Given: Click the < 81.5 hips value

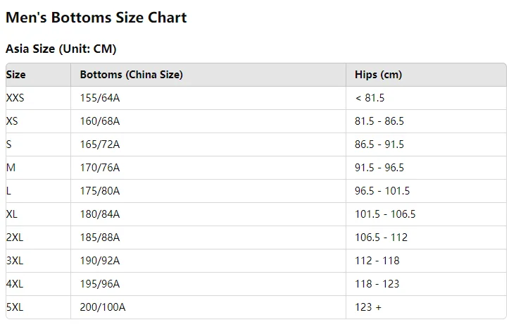Looking at the screenshot, I should click(x=370, y=98).
